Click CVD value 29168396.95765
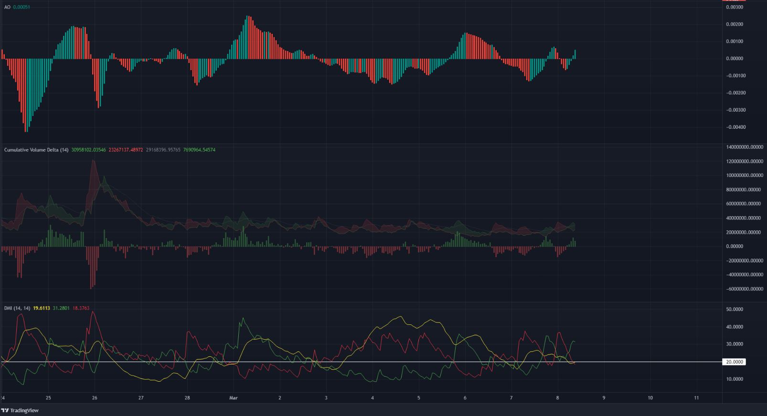 [x=163, y=150]
